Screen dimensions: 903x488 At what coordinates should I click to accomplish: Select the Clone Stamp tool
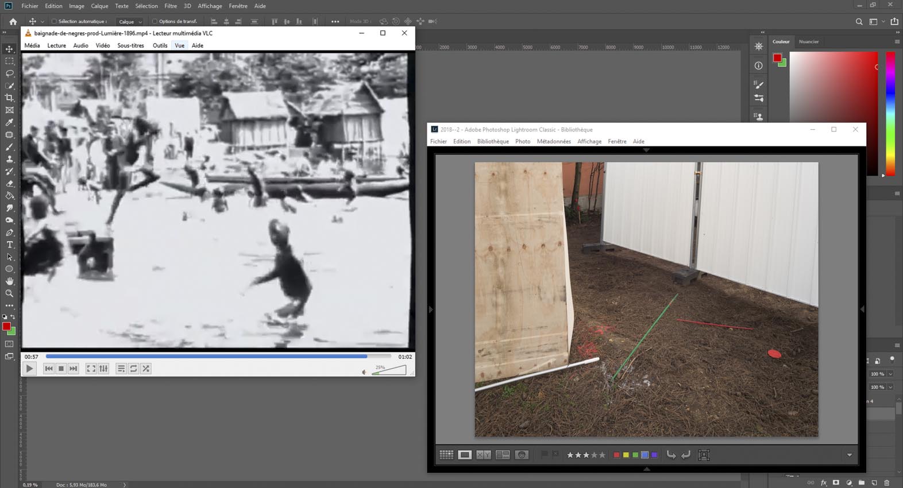[9, 159]
